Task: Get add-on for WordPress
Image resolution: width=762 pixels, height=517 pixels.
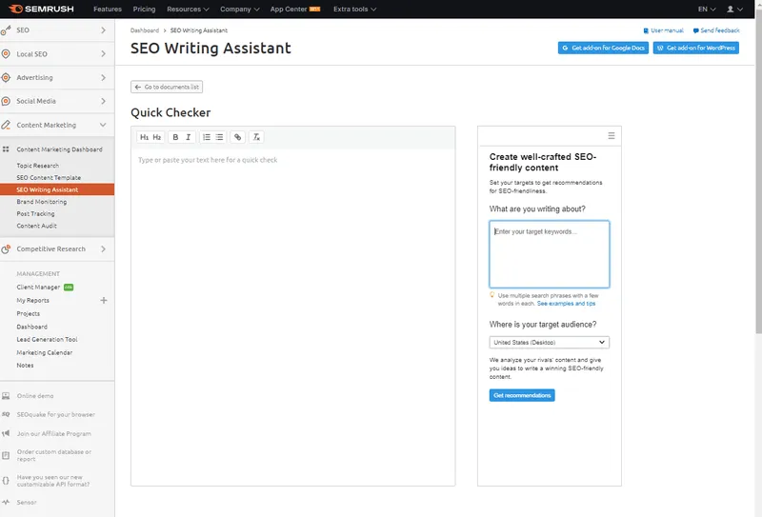Action: [696, 48]
